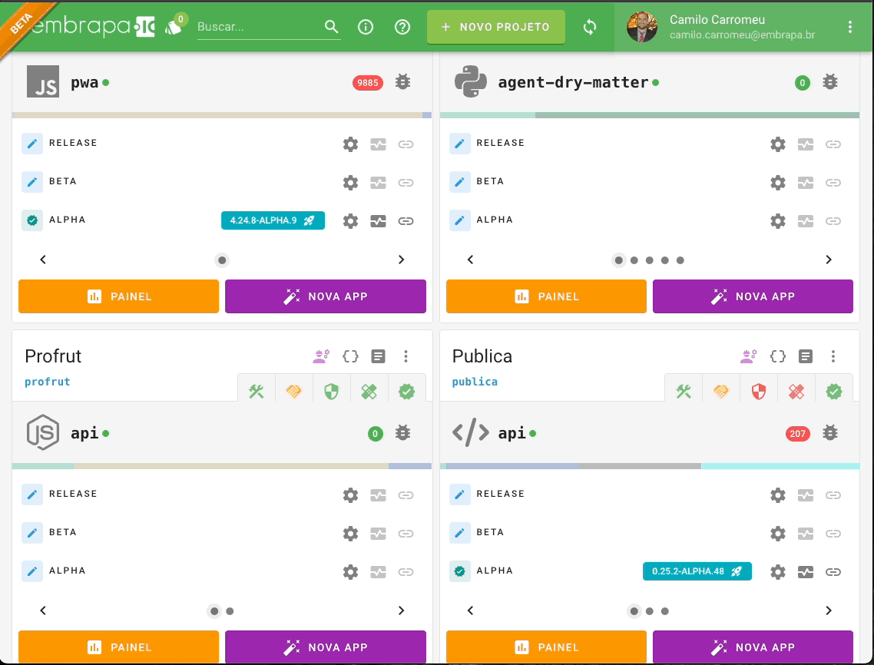Toggle Publica api ALPHA verified check
874x665 pixels.
460,571
